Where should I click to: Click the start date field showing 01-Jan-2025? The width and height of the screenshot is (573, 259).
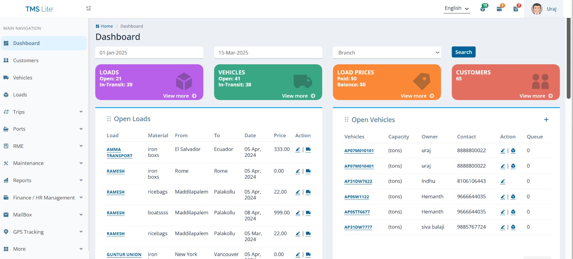149,53
